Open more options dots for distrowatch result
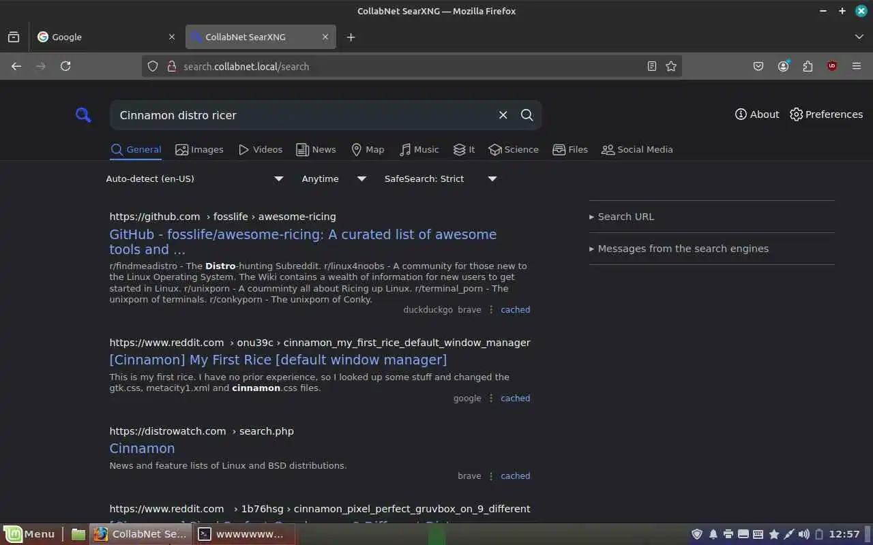The width and height of the screenshot is (873, 545). (491, 476)
